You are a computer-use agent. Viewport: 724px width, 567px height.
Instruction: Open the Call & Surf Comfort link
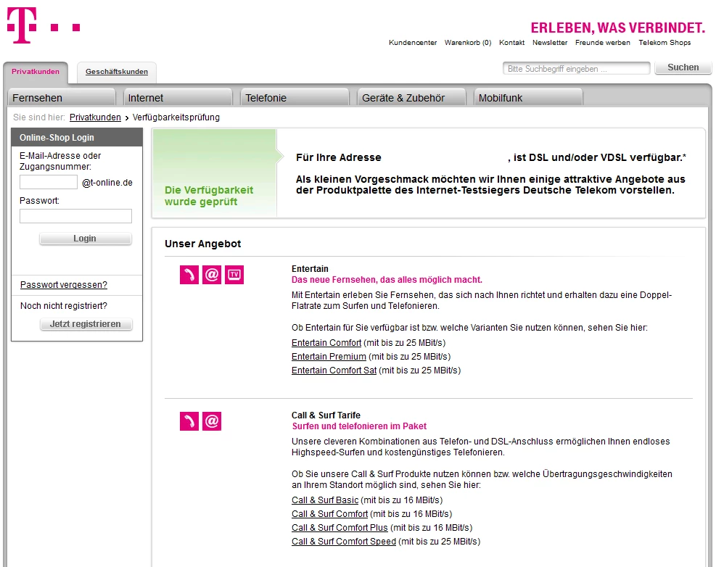tap(329, 514)
